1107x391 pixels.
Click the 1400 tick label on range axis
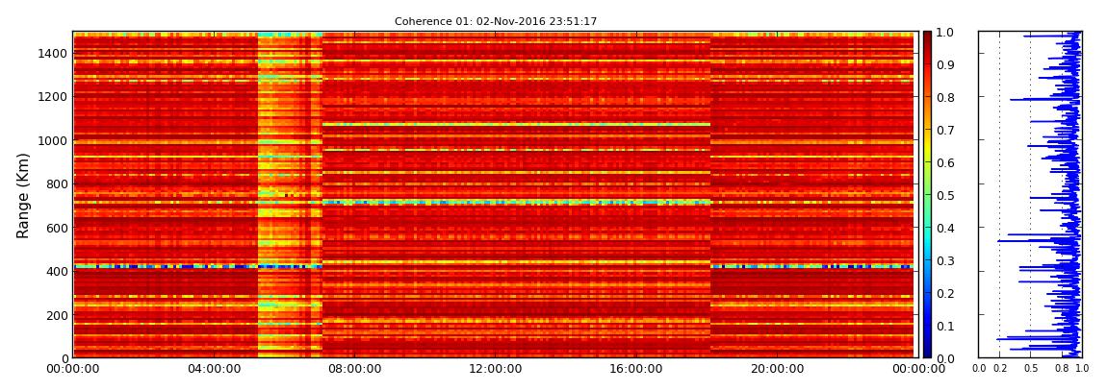click(54, 53)
